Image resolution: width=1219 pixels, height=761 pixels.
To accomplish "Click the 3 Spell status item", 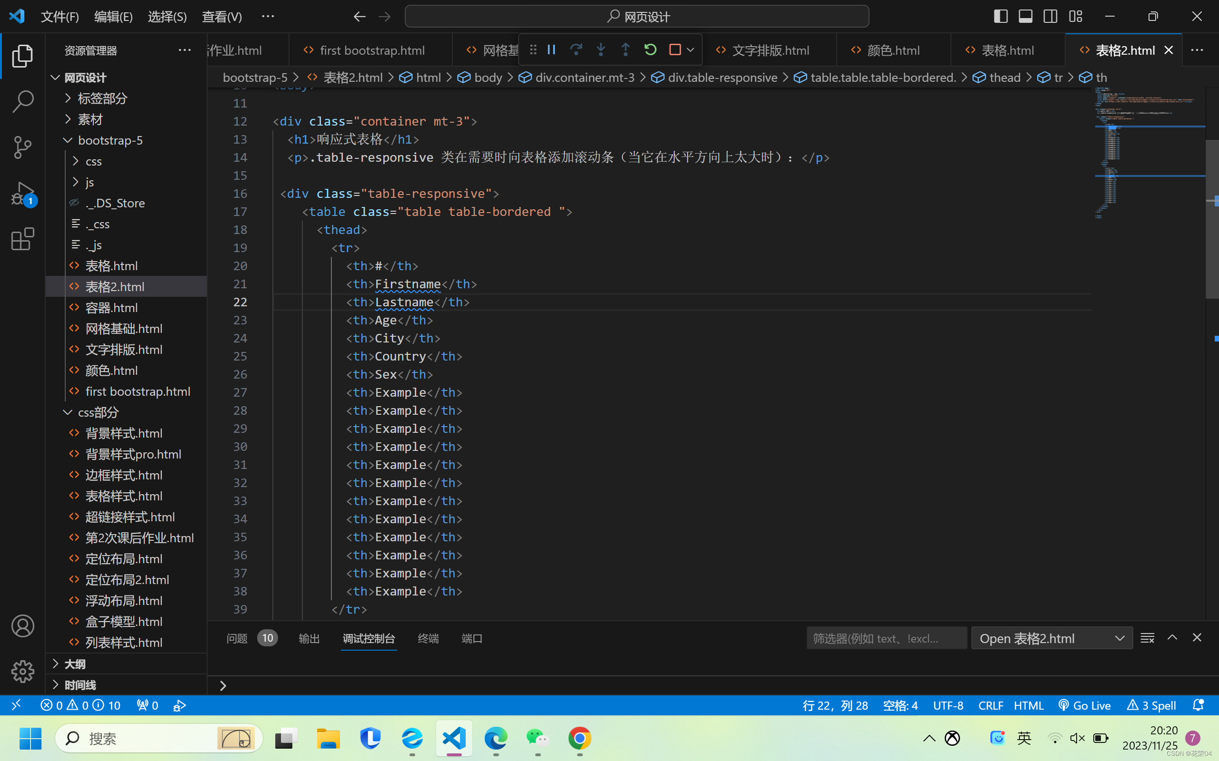I will pos(1151,705).
